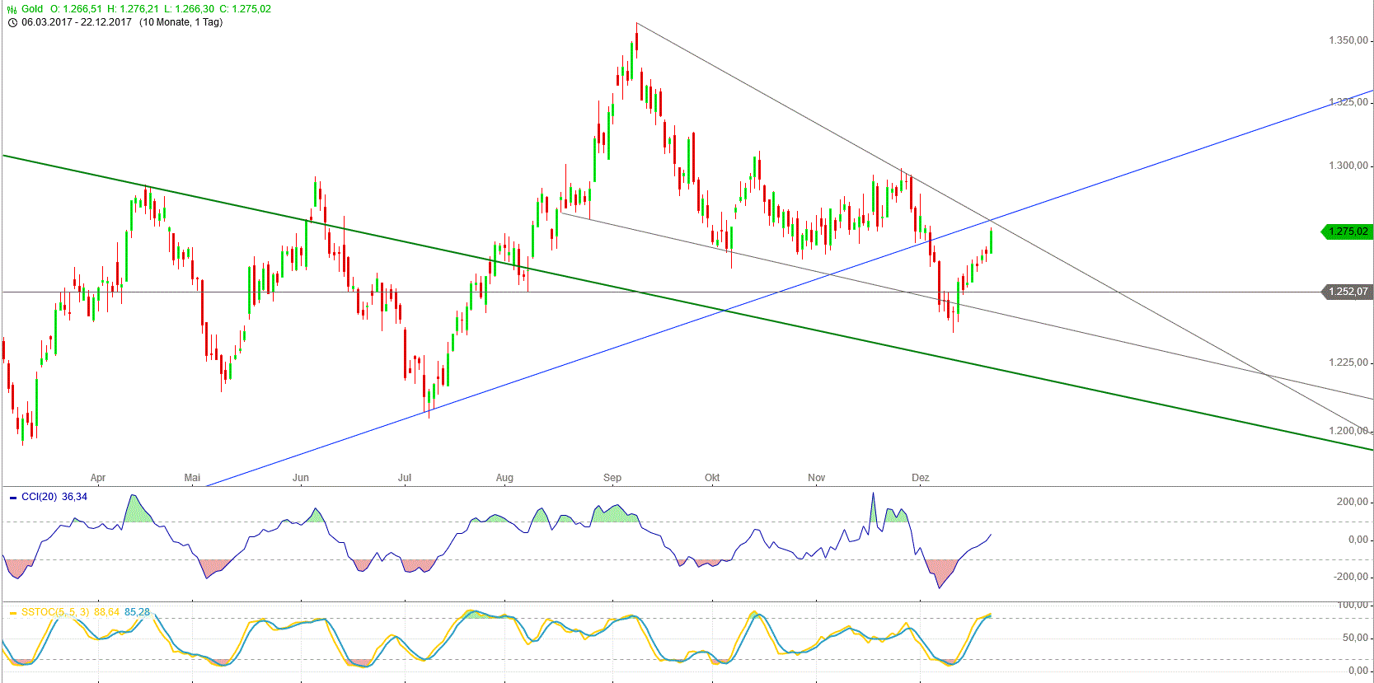
Task: Click the close value C: 1.275,02 in header
Action: [x=245, y=9]
